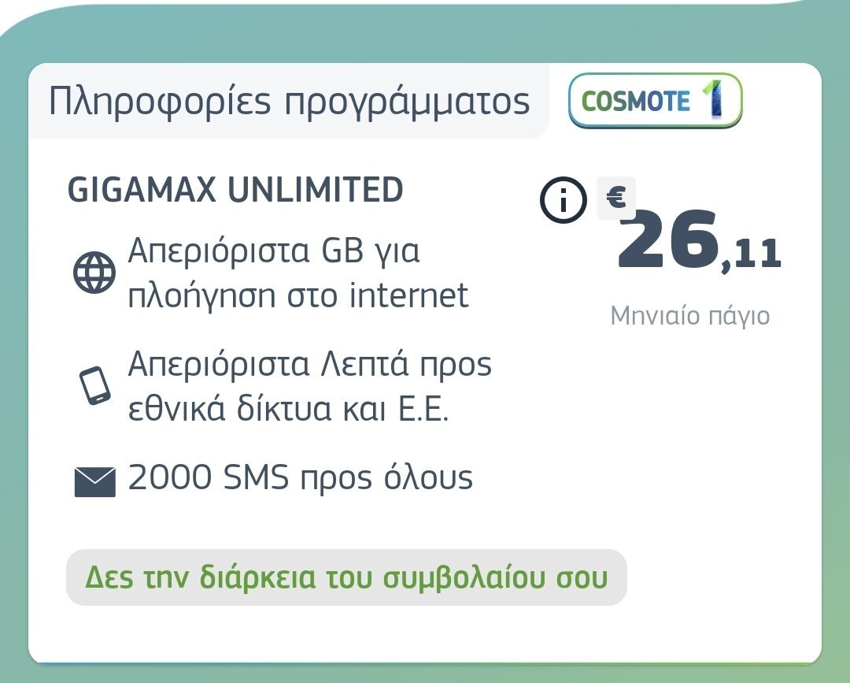Select the Απεριόριστα Λεπτά προς text line

coord(309,364)
